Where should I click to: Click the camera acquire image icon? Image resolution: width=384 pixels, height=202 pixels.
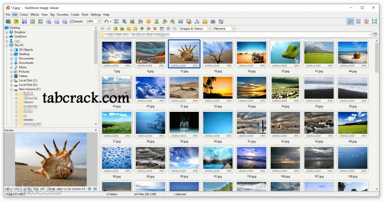pyautogui.click(x=8, y=21)
